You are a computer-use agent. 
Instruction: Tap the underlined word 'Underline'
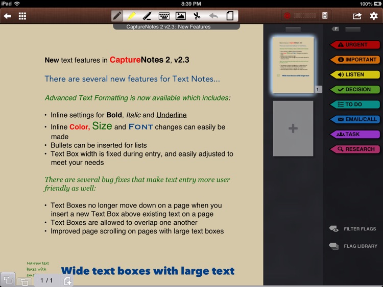[172, 115]
